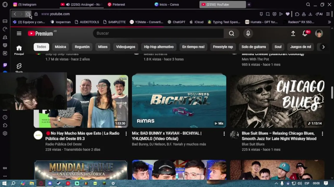Screen dimensions: 334x187
Task: Open the Twitch panel in the Opera sidebar
Action: [x=5, y=65]
